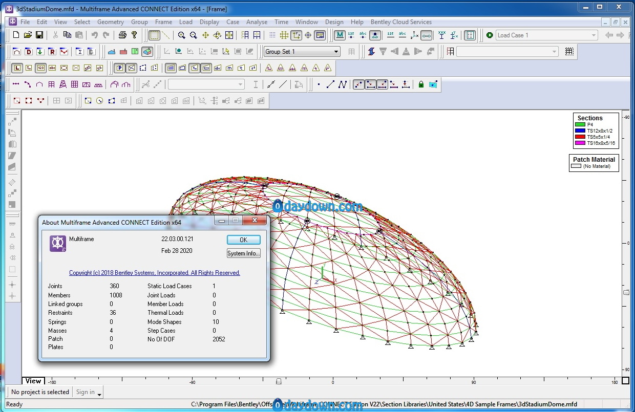Image resolution: width=635 pixels, height=412 pixels.
Task: Select the Zoom In magnifier tool
Action: coord(182,35)
